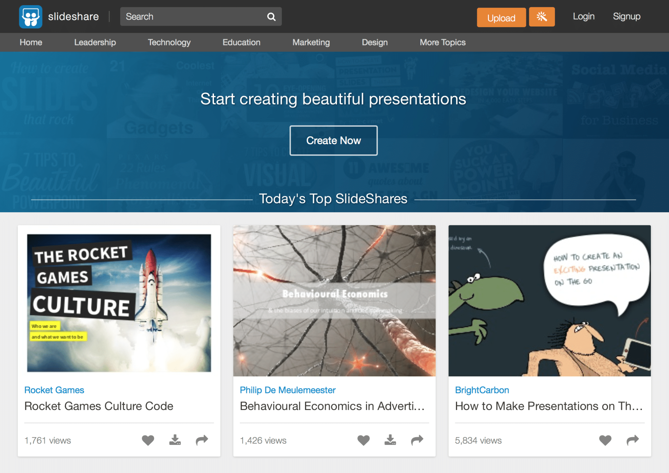Share the BrightCarbon presentation
This screenshot has width=669, height=473.
(633, 440)
